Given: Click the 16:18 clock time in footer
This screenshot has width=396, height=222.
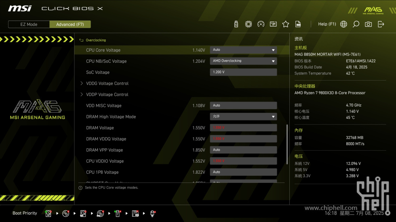Looking at the screenshot, I should 331,213.
